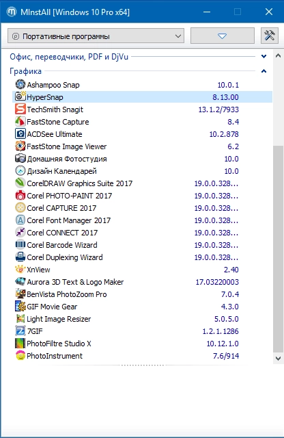Click the FastStone Capture icon
The image size is (284, 438).
(20, 121)
